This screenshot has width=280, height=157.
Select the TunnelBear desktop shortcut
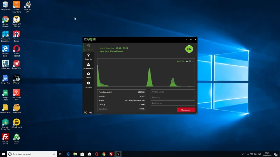tap(16, 108)
